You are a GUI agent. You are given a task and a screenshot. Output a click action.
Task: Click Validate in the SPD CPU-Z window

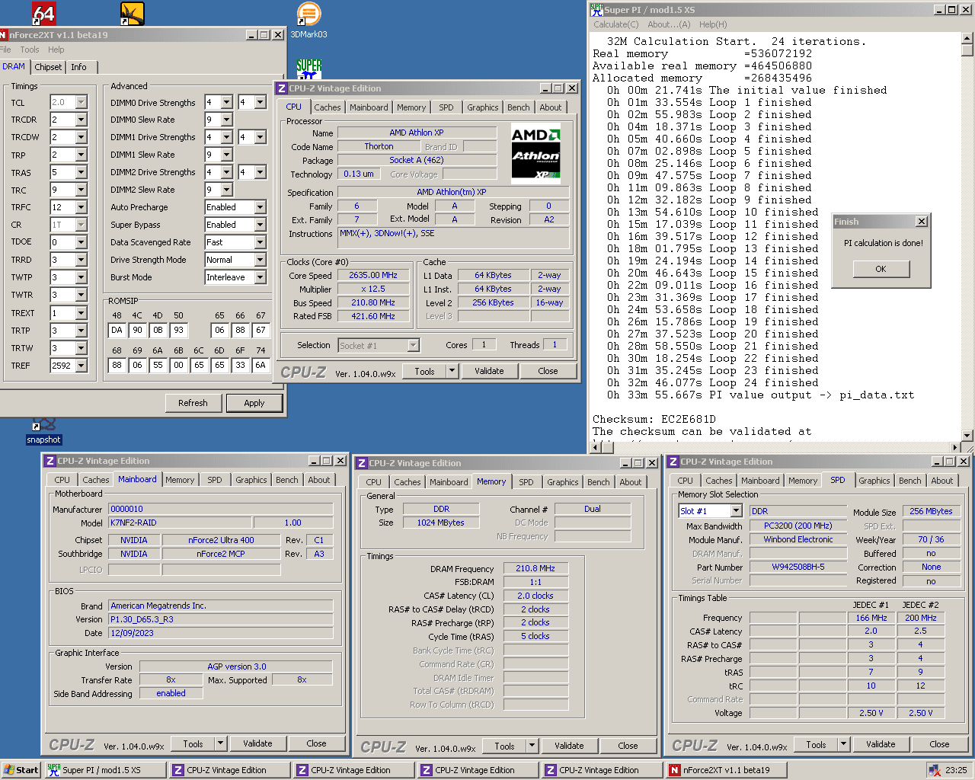pyautogui.click(x=881, y=744)
